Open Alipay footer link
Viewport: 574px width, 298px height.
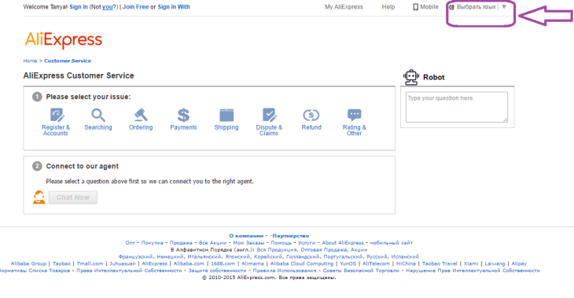(x=519, y=263)
